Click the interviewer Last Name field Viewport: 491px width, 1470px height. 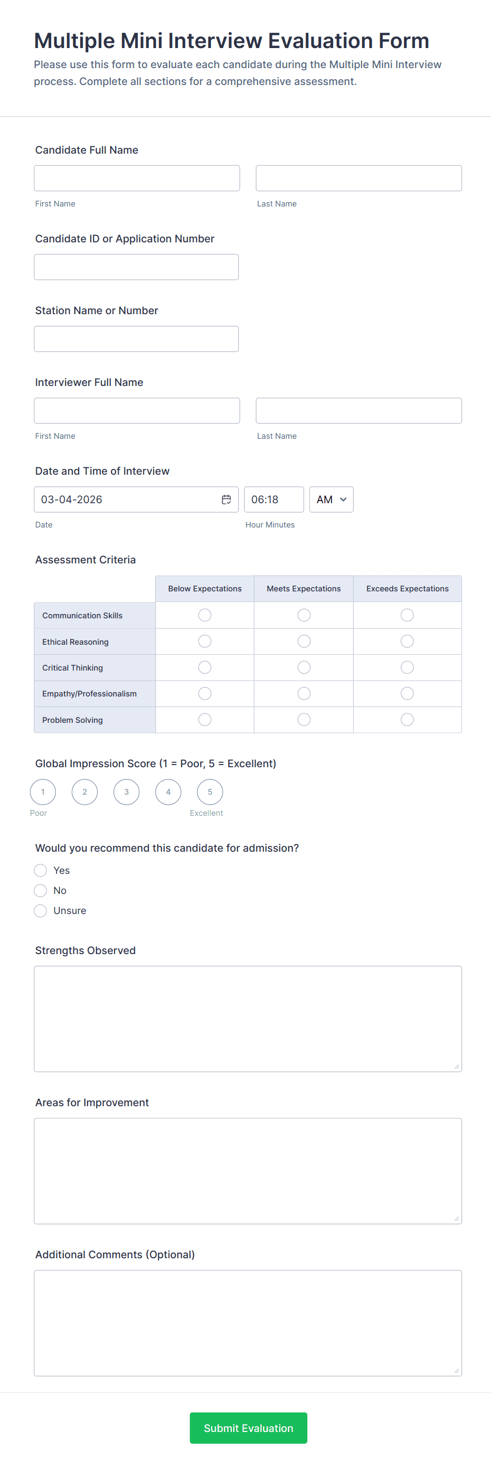pyautogui.click(x=358, y=411)
